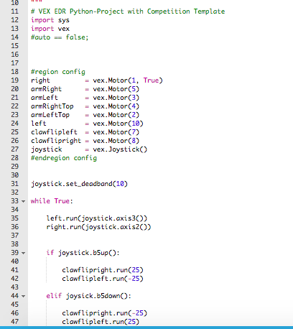This screenshot has width=293, height=329.
Task: Click line number 27 in the gutter
Action: click(14, 149)
